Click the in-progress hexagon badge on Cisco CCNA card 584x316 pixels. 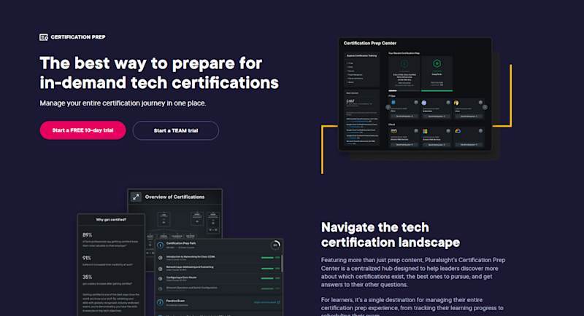click(404, 64)
